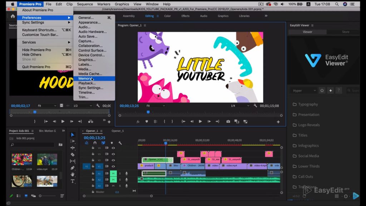Choose Memory in Preferences submenu
The image size is (366, 206).
pos(94,78)
